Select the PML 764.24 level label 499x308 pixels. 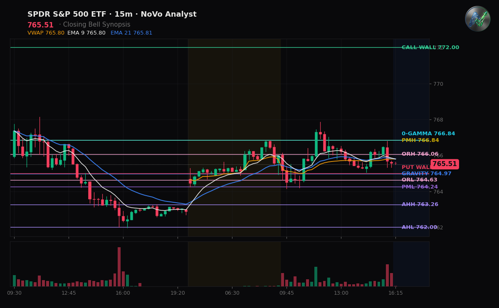coord(420,187)
